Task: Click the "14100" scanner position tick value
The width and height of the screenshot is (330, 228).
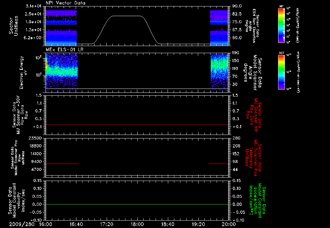Action: tap(35, 154)
